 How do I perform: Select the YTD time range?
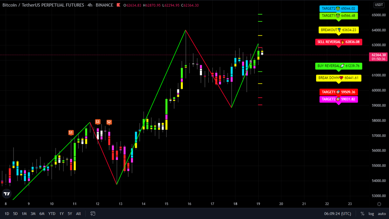(x=52, y=213)
